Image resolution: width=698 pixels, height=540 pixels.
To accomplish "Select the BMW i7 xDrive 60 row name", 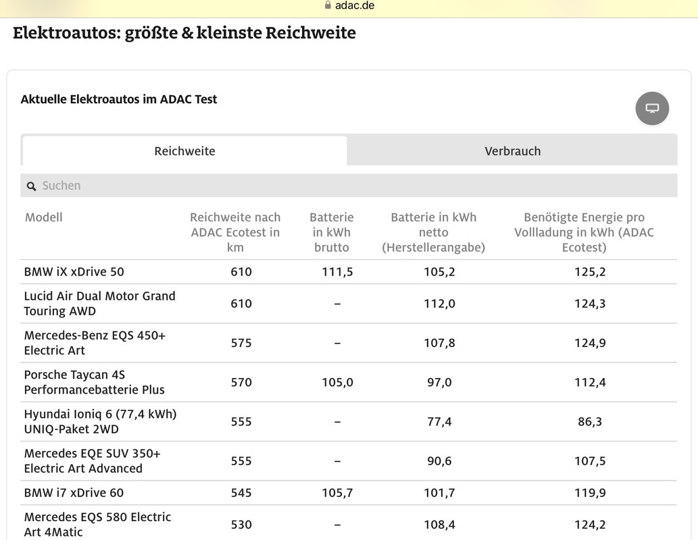I will click(74, 493).
